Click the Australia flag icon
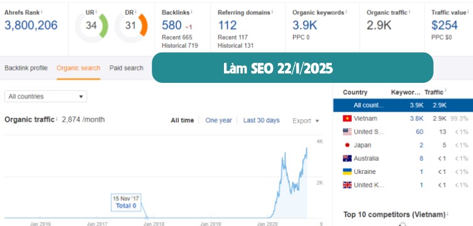This screenshot has height=226, width=473. click(347, 158)
